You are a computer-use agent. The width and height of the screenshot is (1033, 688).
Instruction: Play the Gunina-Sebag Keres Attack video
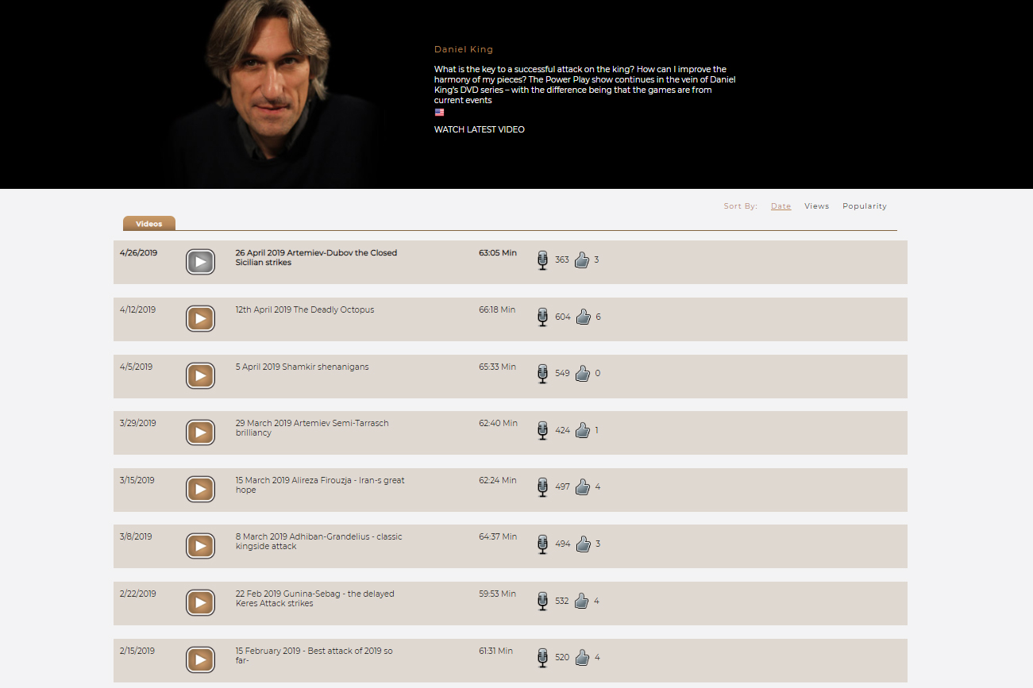(200, 603)
